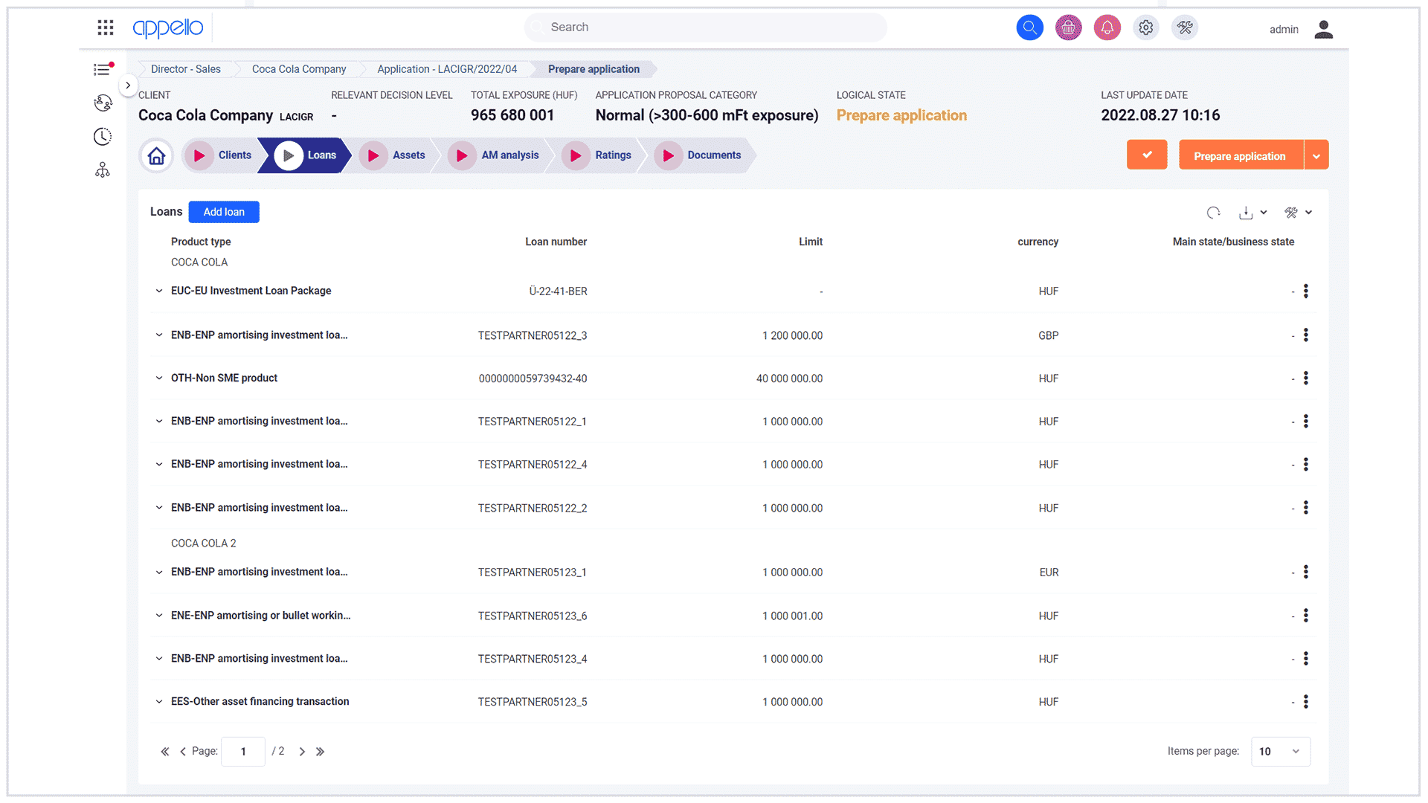Click the settings gear icon in header
The width and height of the screenshot is (1428, 803).
1145,27
